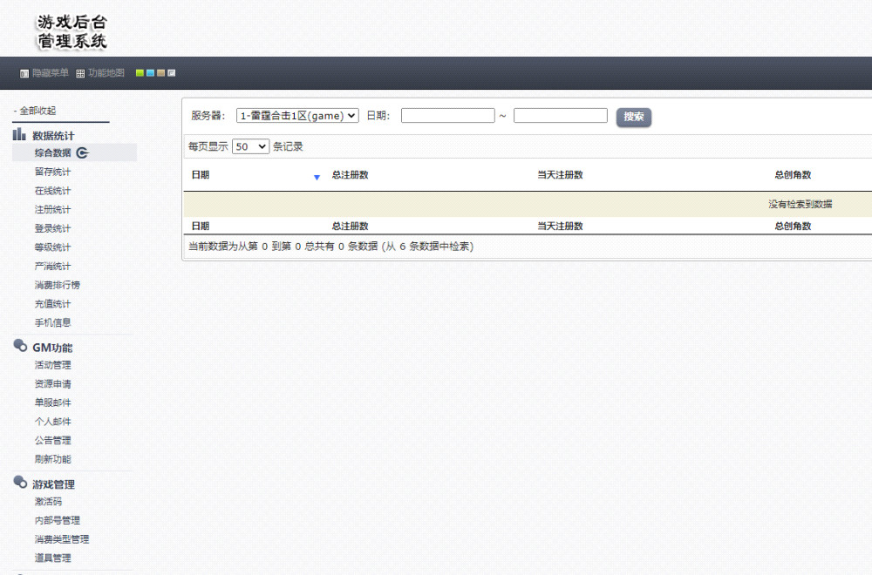Click the 数据统计 bar chart icon

(x=19, y=134)
